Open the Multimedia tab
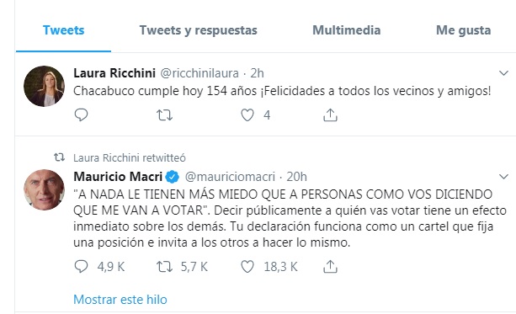516x314 pixels. [x=347, y=30]
